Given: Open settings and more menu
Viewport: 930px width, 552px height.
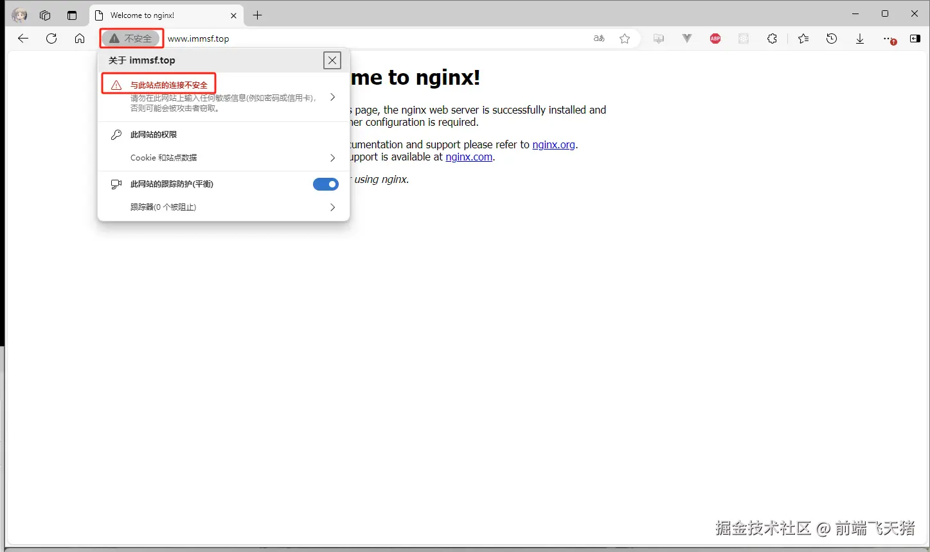Looking at the screenshot, I should [x=889, y=39].
